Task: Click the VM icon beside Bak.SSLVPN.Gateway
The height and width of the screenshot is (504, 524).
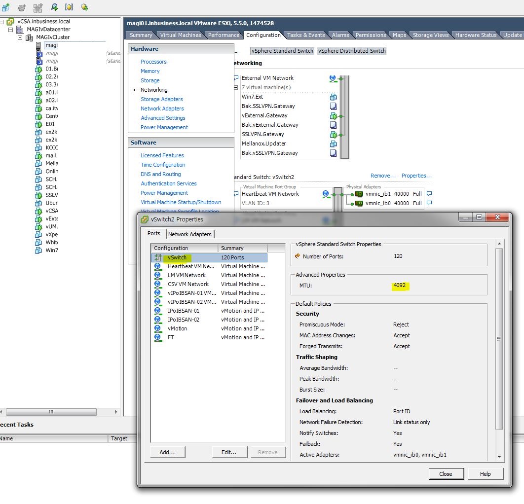Action: click(333, 106)
